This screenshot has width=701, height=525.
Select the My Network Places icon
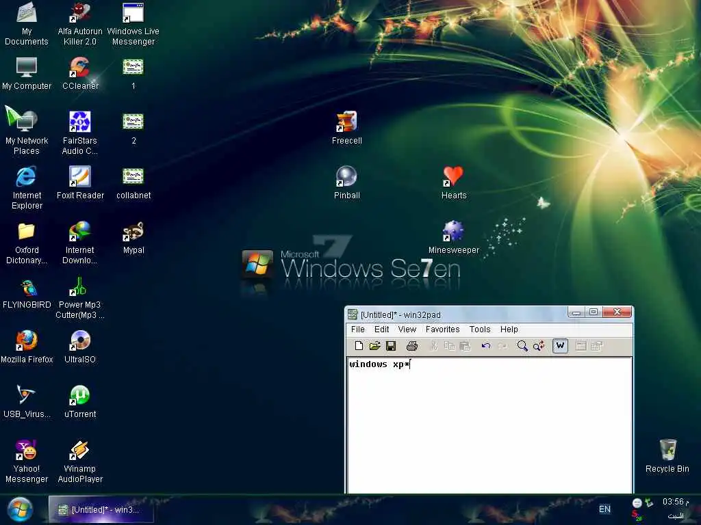pyautogui.click(x=27, y=131)
